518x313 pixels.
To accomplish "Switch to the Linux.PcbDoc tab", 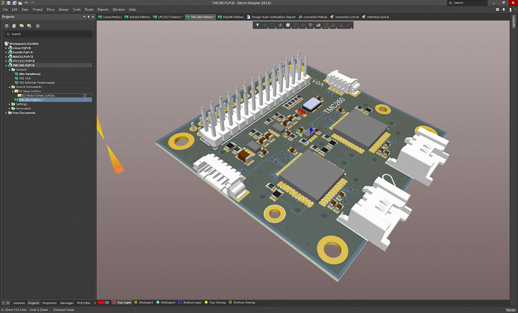I will pos(110,17).
